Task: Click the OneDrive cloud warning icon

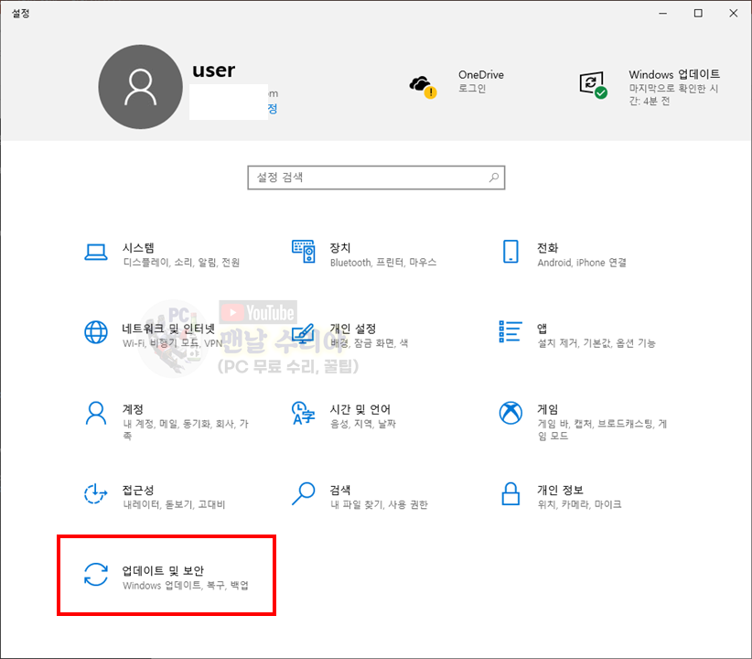Action: pos(423,87)
